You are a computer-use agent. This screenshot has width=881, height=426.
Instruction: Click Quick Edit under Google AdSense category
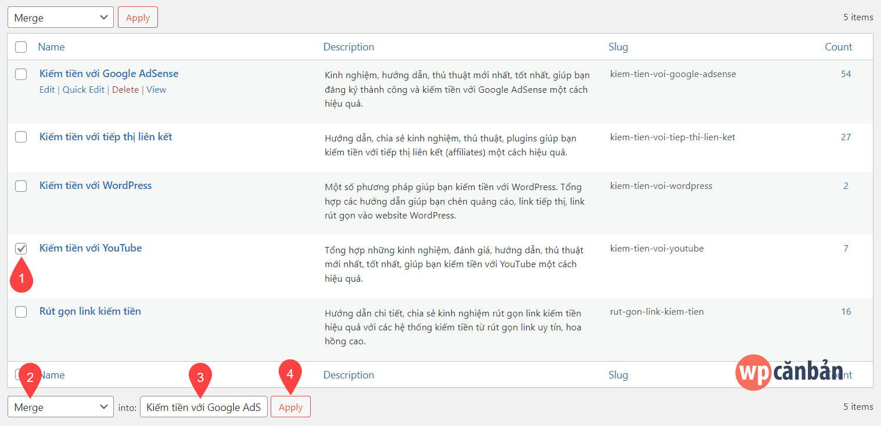click(84, 89)
